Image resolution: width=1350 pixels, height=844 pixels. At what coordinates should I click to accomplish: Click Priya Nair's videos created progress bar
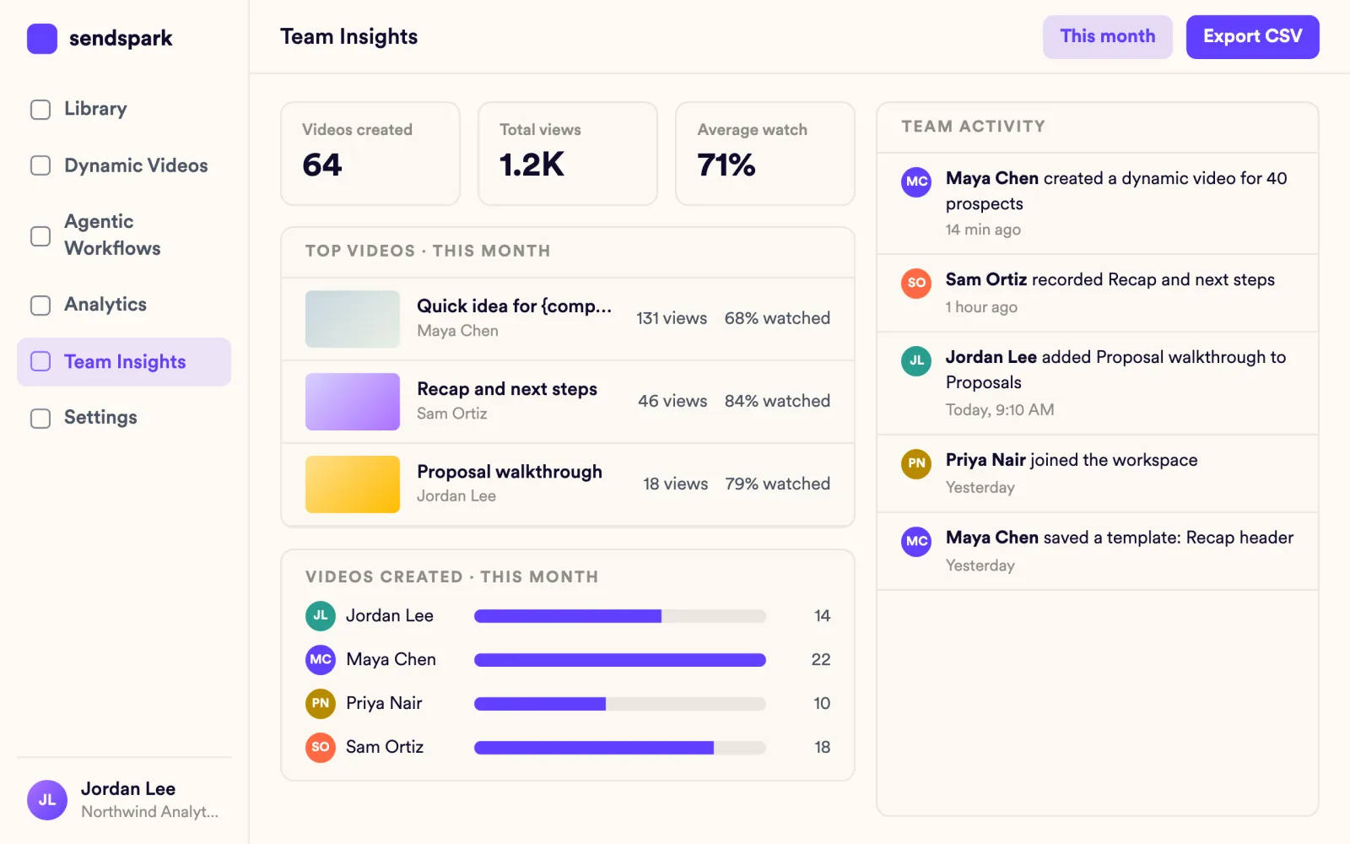[x=620, y=704]
